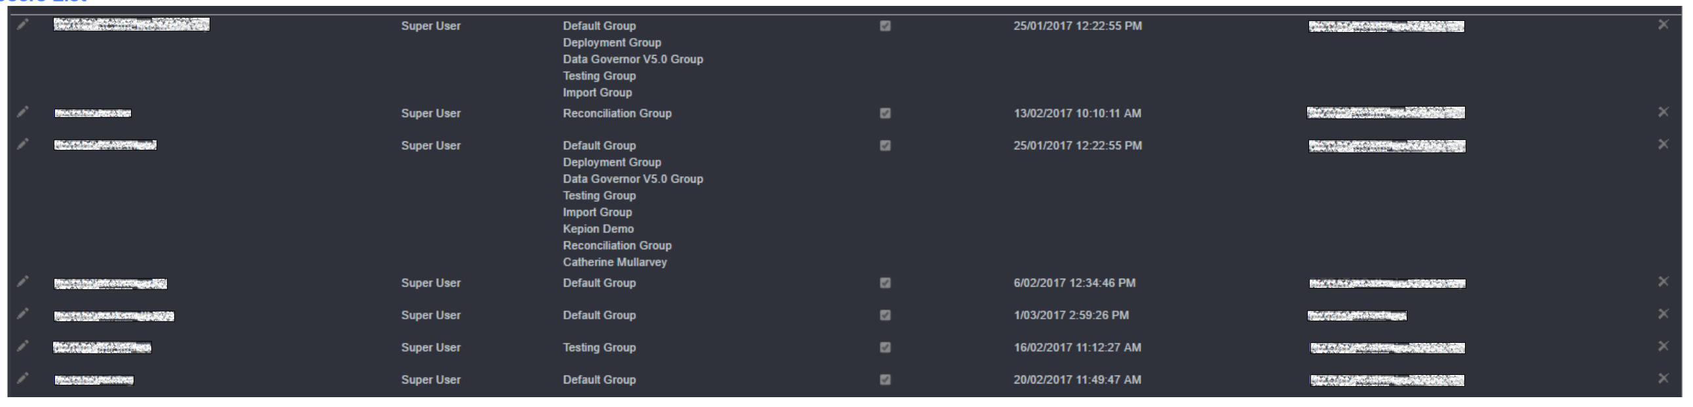Toggle checkbox for 13/02/2017 10:10:11 AM user

coord(885,113)
